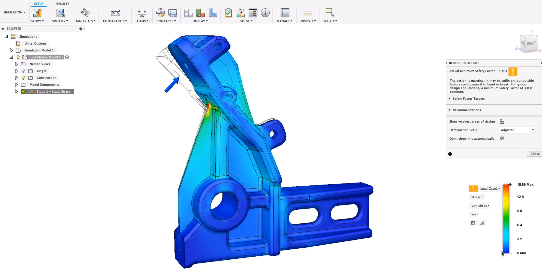This screenshot has width=542, height=274.
Task: Expand the Construction folder arrow
Action: [x=16, y=78]
